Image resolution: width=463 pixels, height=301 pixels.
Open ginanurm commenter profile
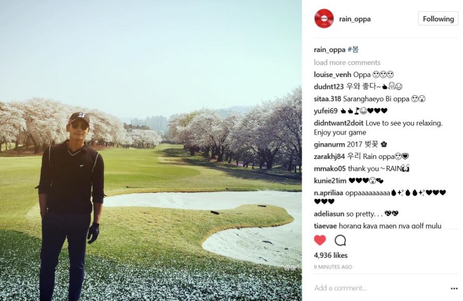(x=329, y=145)
